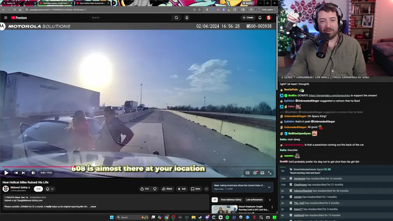
Task: Open YouTube notifications bell
Action: coord(260,17)
